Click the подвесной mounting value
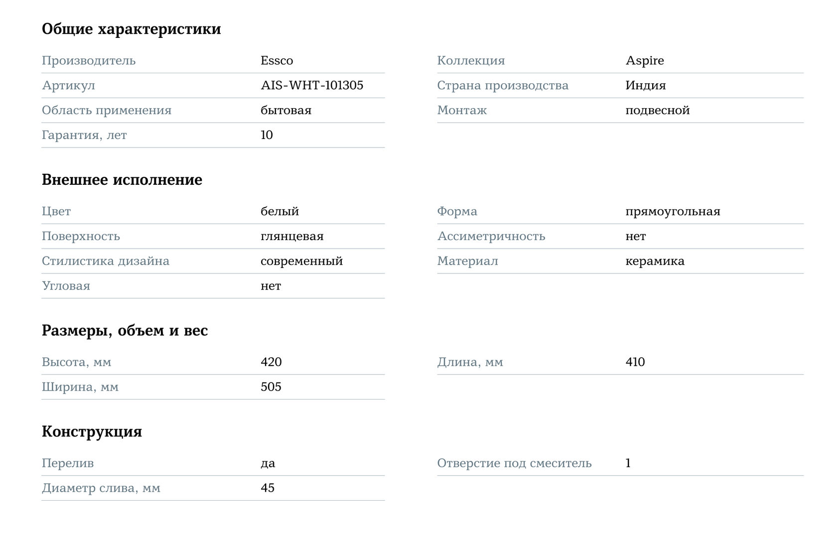This screenshot has width=837, height=539. pyautogui.click(x=657, y=111)
